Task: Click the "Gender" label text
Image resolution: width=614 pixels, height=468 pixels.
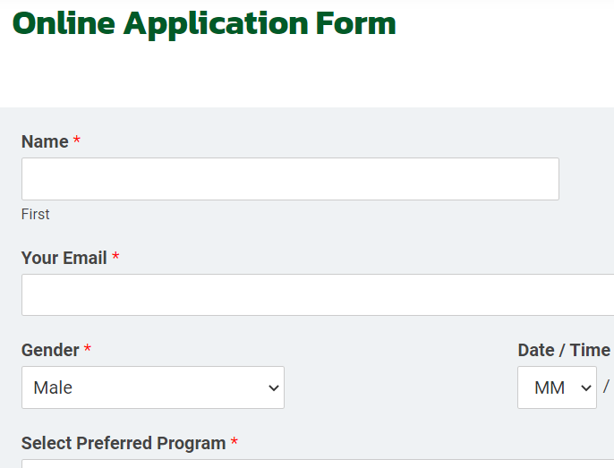Action: 50,350
